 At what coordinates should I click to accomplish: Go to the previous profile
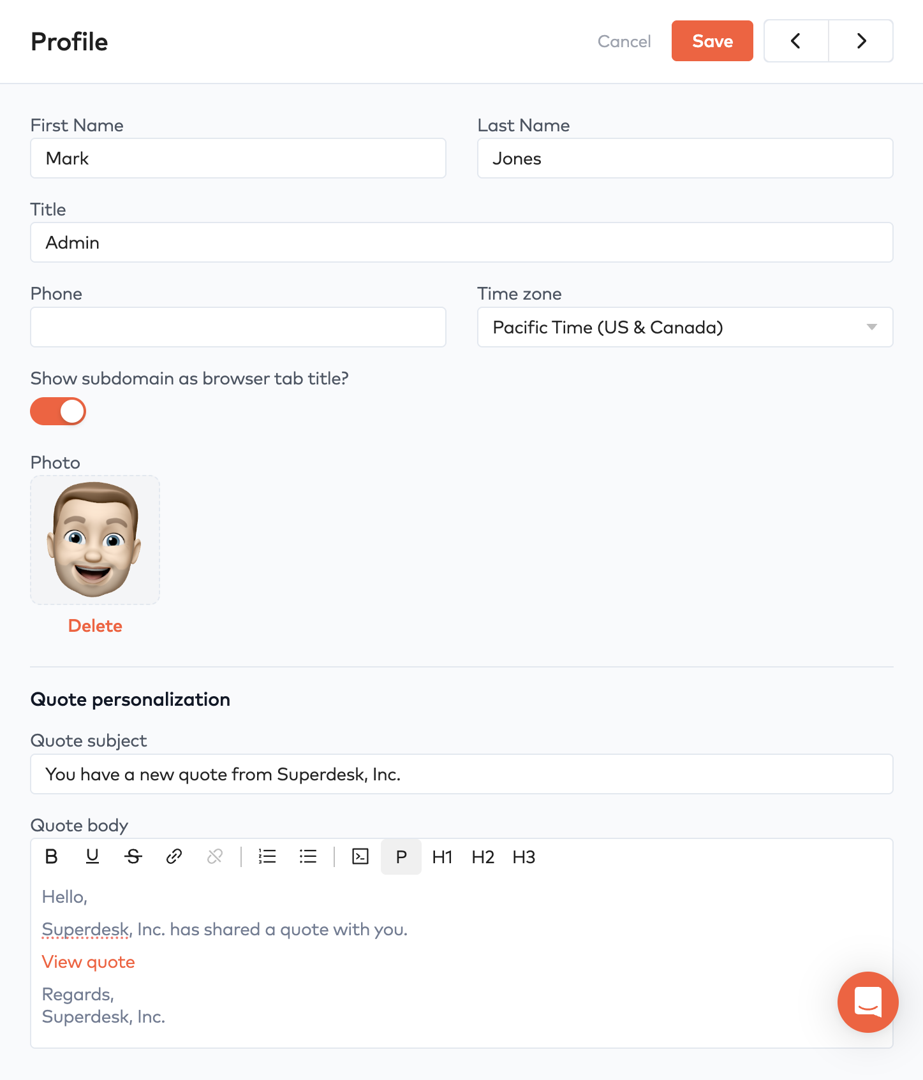pos(795,41)
